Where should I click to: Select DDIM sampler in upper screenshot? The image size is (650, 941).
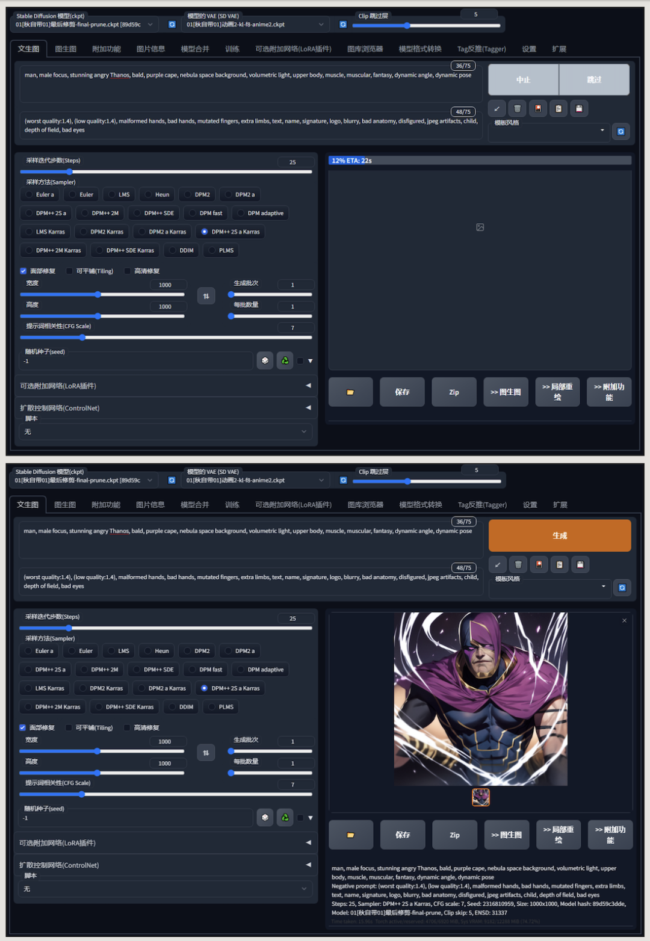[x=181, y=250]
